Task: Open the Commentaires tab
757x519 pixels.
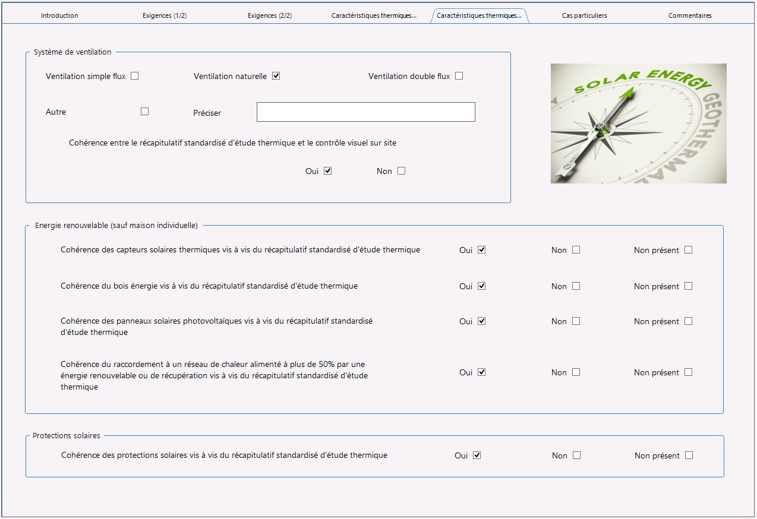Action: click(690, 15)
